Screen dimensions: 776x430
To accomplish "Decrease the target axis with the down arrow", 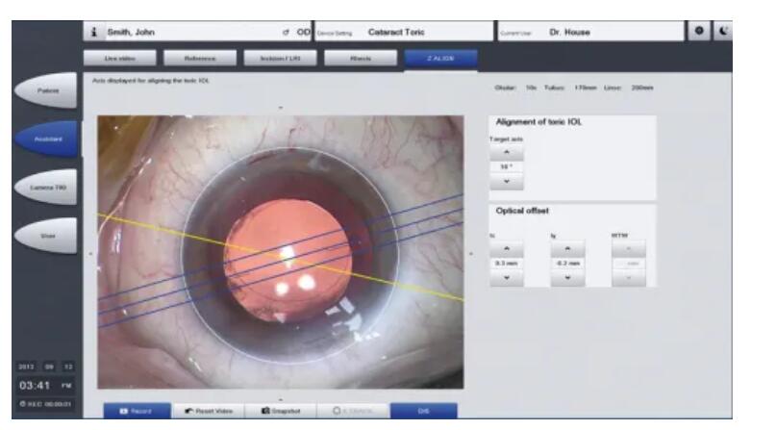I will pos(507,181).
